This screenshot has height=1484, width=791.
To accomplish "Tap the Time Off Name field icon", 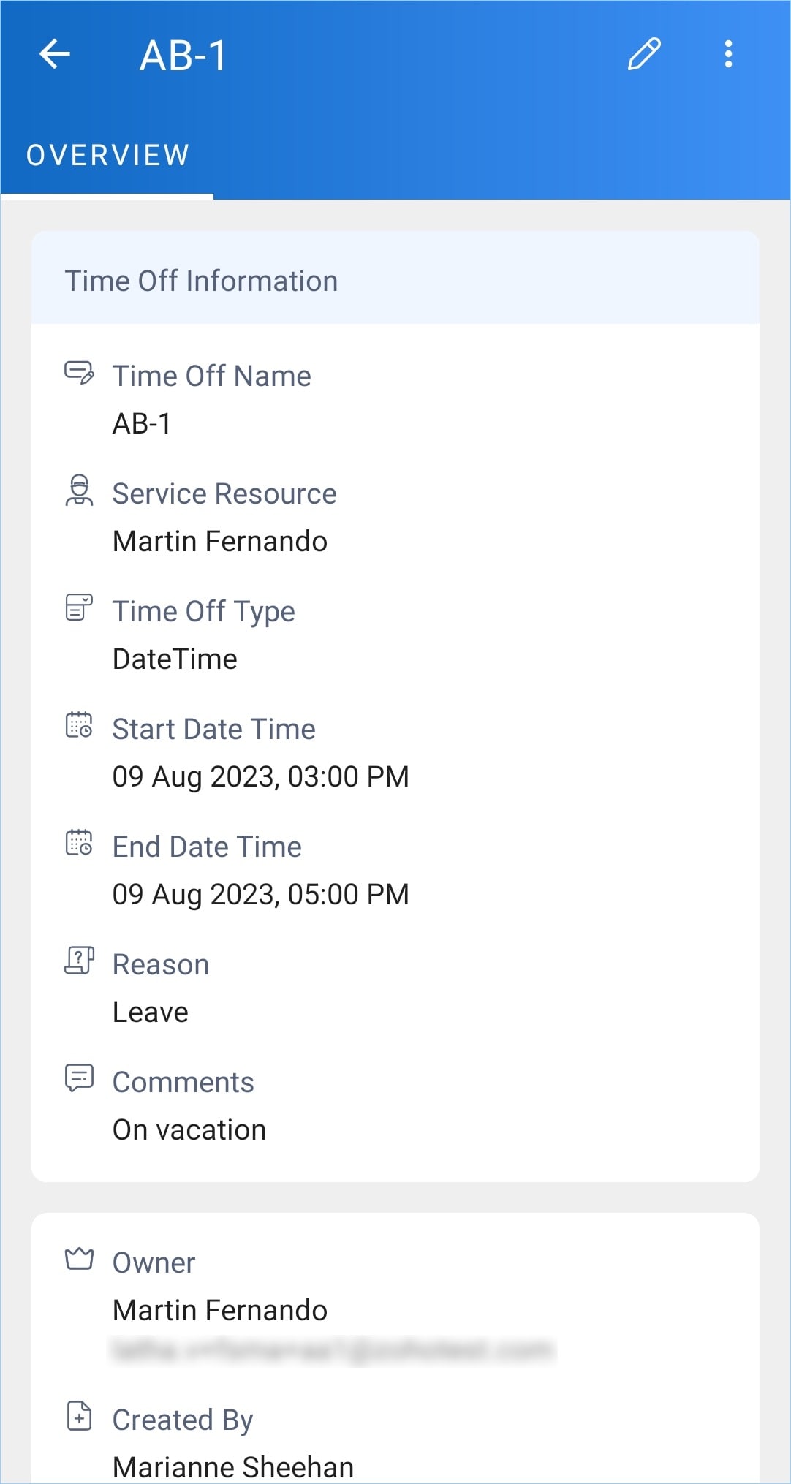I will [79, 373].
